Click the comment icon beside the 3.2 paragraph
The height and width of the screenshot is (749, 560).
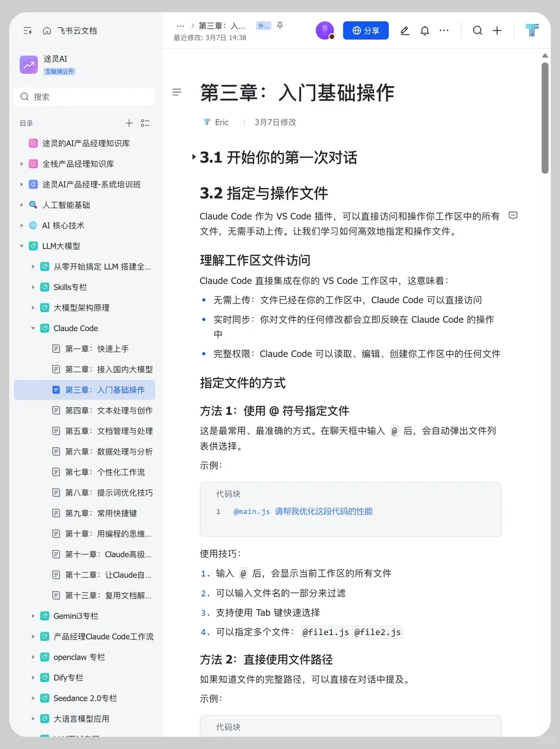pyautogui.click(x=513, y=215)
